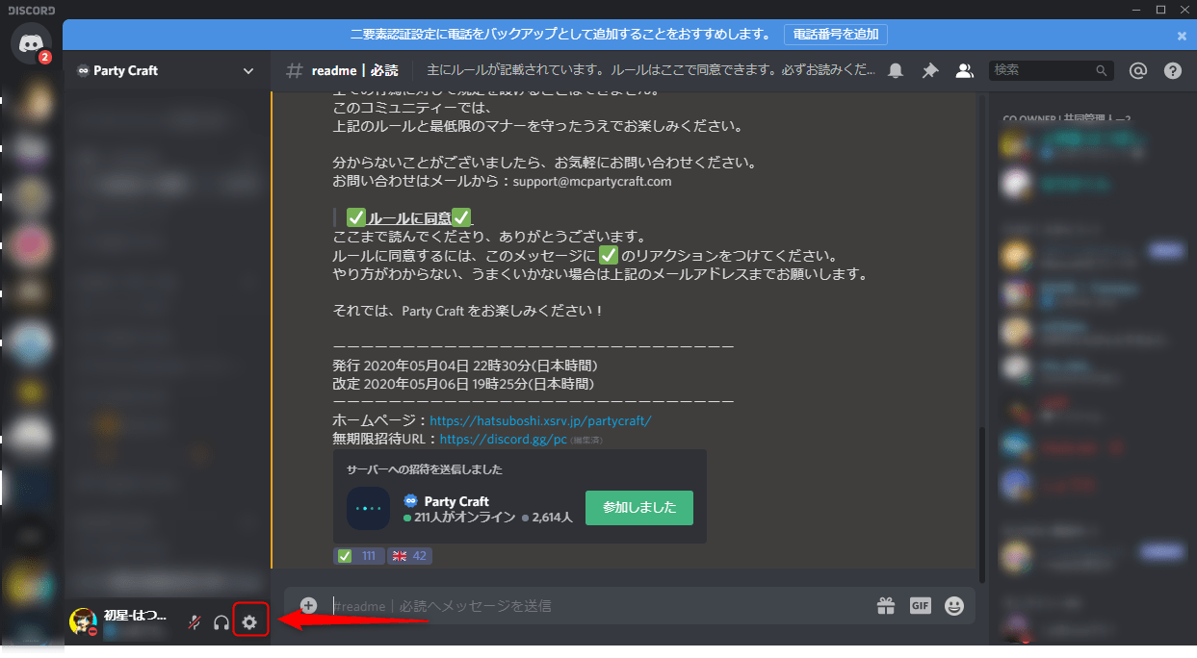Click 発行 2020年05月04日 date line
The height and width of the screenshot is (658, 1197).
pos(464,366)
